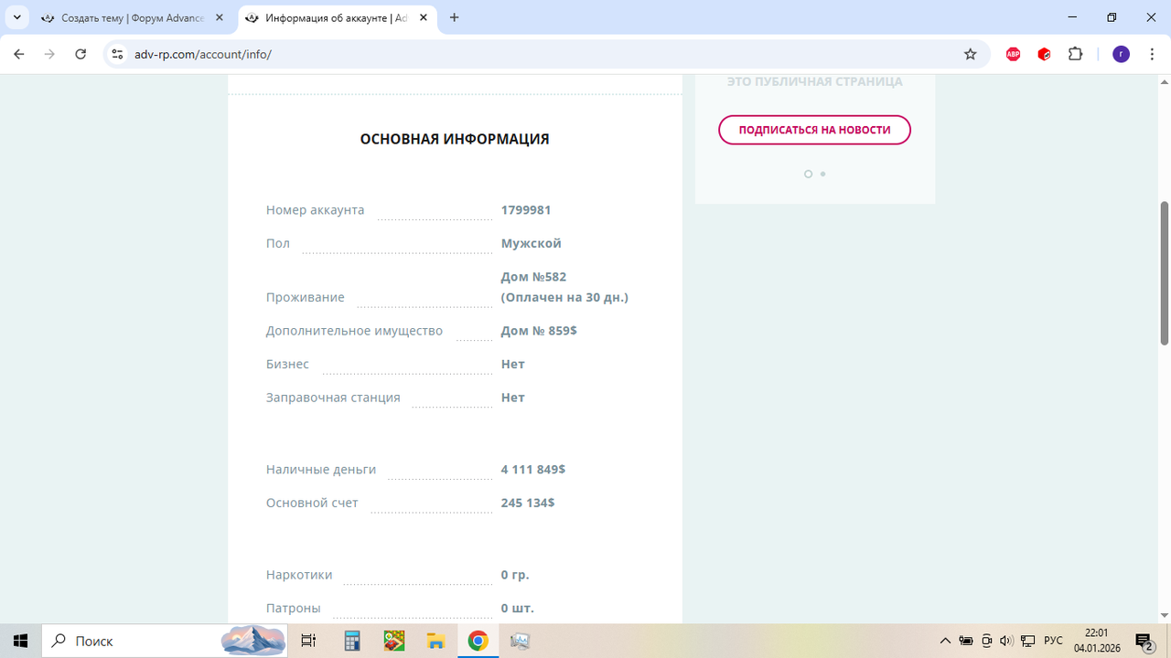Click the 'Заправочная станция' label

pos(333,398)
